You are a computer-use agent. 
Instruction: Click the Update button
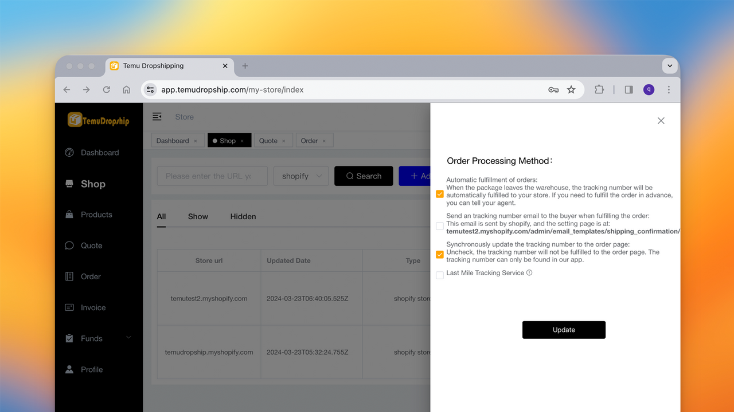coord(564,330)
